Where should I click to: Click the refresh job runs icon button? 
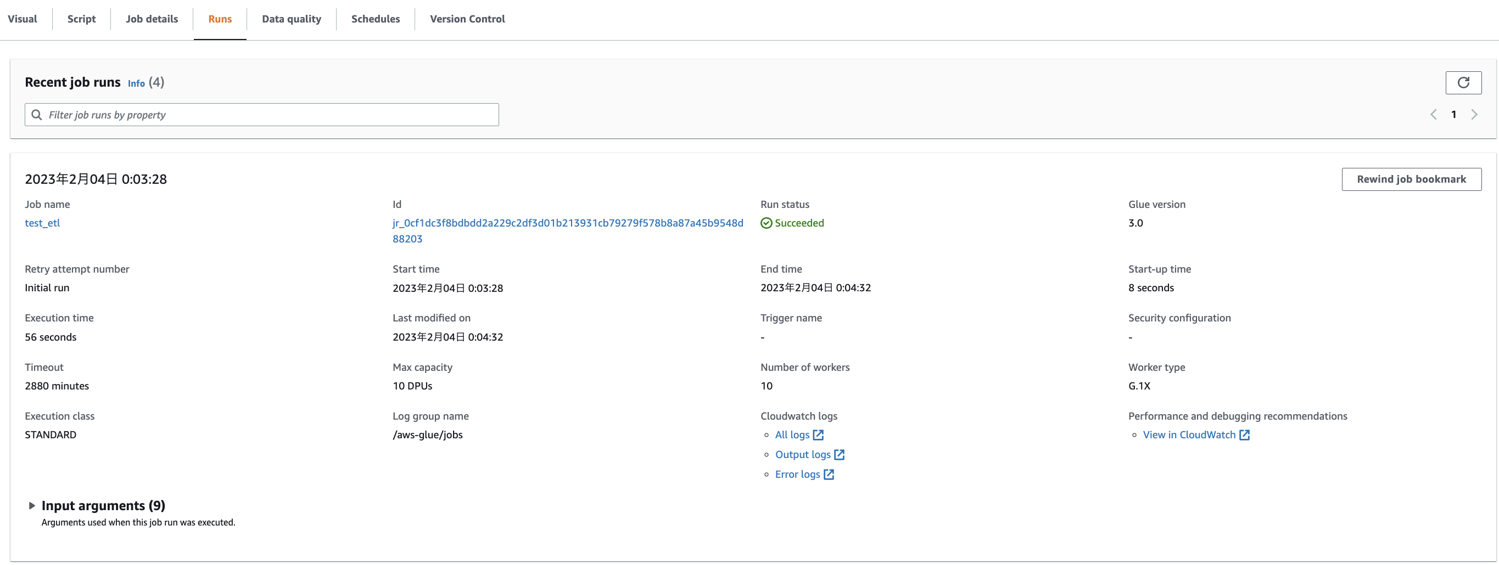1463,82
